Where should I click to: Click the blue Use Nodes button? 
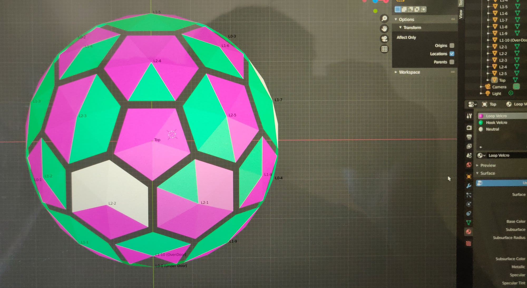coord(501,183)
